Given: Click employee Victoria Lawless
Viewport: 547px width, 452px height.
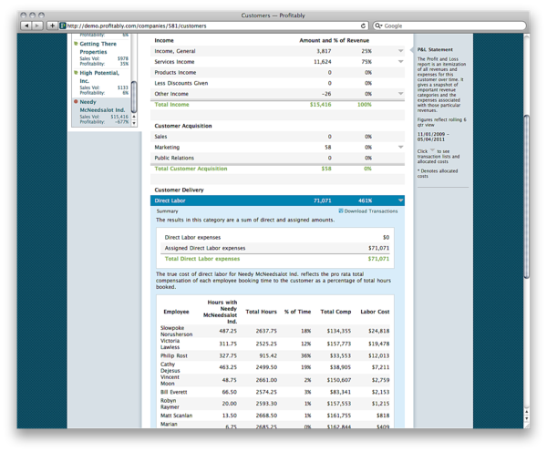Looking at the screenshot, I should tap(170, 344).
